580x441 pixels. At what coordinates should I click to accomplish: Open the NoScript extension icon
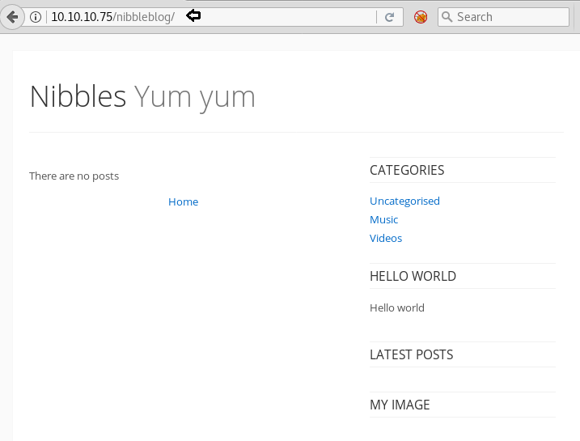click(x=421, y=17)
